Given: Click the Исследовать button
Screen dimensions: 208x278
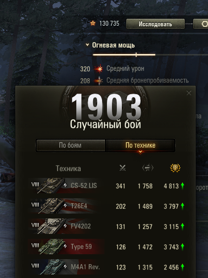Looking at the screenshot, I should pyautogui.click(x=156, y=24).
